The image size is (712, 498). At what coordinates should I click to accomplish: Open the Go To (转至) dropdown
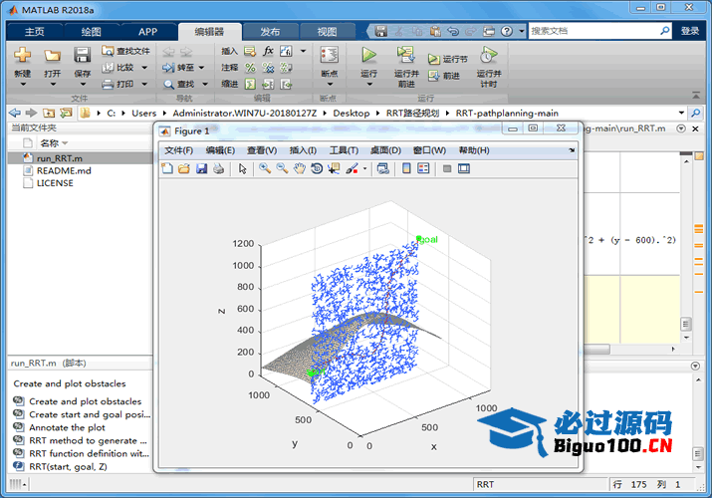[201, 68]
